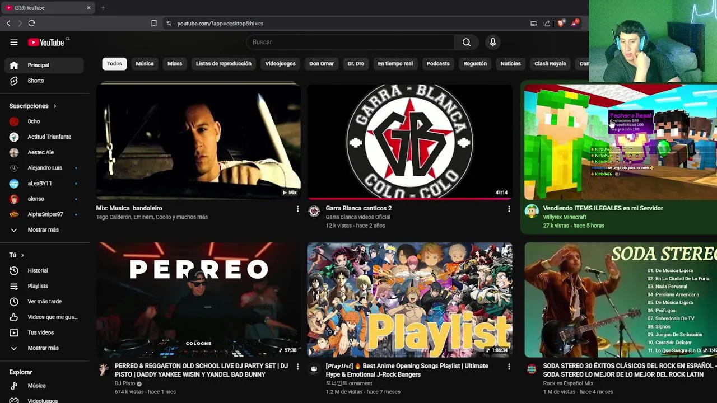Viewport: 717px width, 403px height.
Task: Open the YouTube hamburger guide menu
Action: click(14, 42)
